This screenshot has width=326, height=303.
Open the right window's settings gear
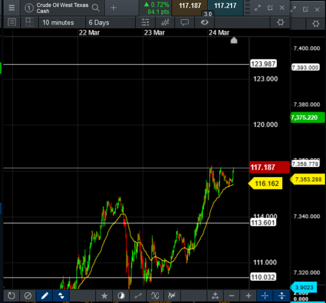click(316, 23)
